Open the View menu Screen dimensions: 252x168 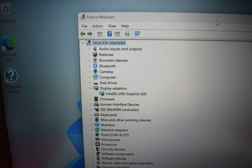(x=112, y=26)
